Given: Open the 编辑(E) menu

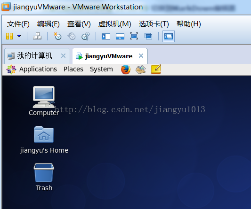Looking at the screenshot, I should [x=49, y=24].
